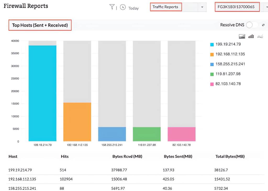Viewport: 268px width, 191px height.
Task: Click the clock time-period icon
Action: pos(123,7)
